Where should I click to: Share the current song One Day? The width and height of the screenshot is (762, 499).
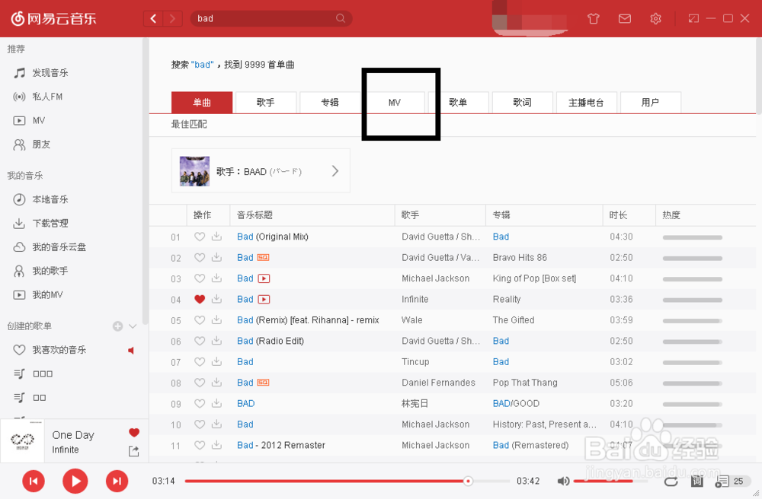coord(133,451)
